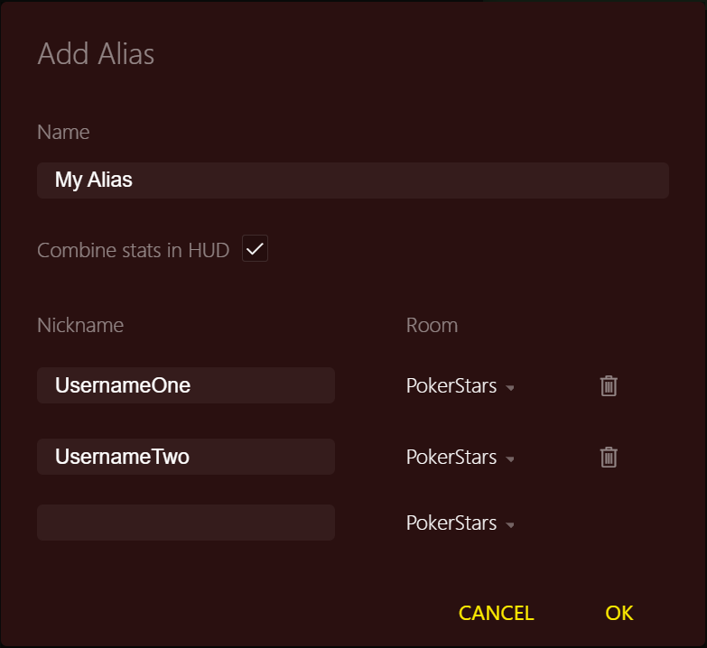Click the Add Alias dialog title
Viewport: 707px width, 648px height.
(96, 54)
